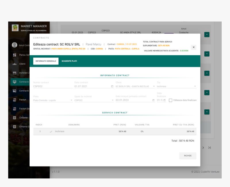
Task: Select the Inchiriere service row
Action: [x=115, y=131]
